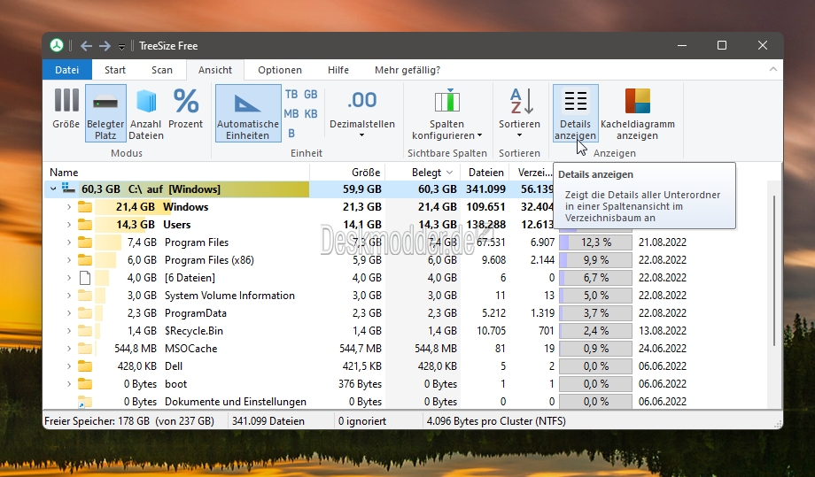Screen dimensions: 815x477
Task: Open the Mehr gefällig? tab
Action: pyautogui.click(x=407, y=70)
